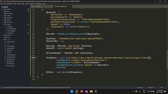Go to next tab with right arrow

(x=33, y=7)
